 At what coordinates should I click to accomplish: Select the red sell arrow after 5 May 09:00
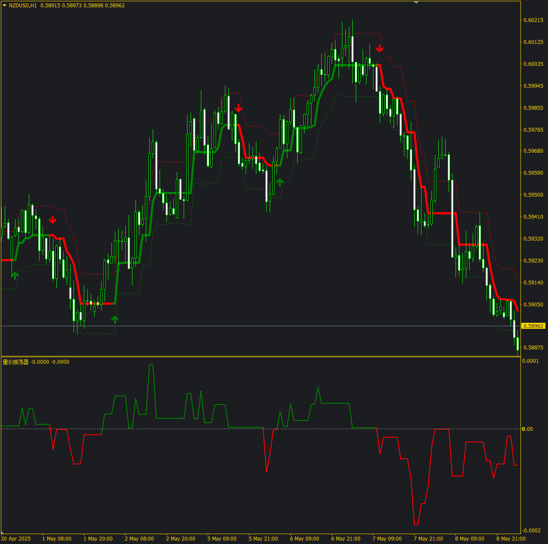(x=238, y=108)
